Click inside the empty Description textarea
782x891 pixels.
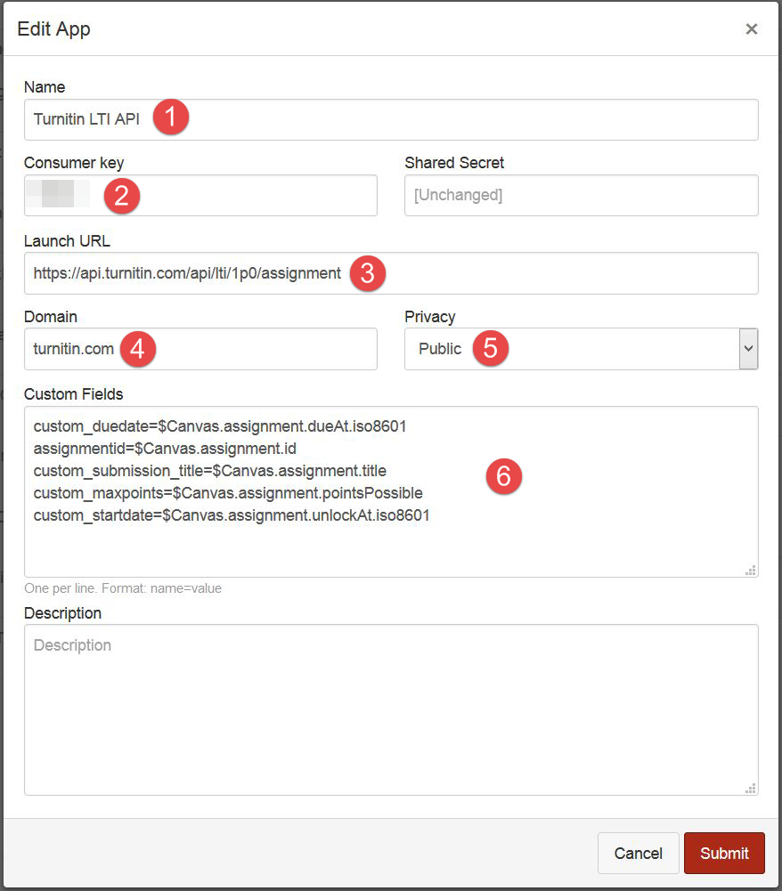click(x=391, y=709)
